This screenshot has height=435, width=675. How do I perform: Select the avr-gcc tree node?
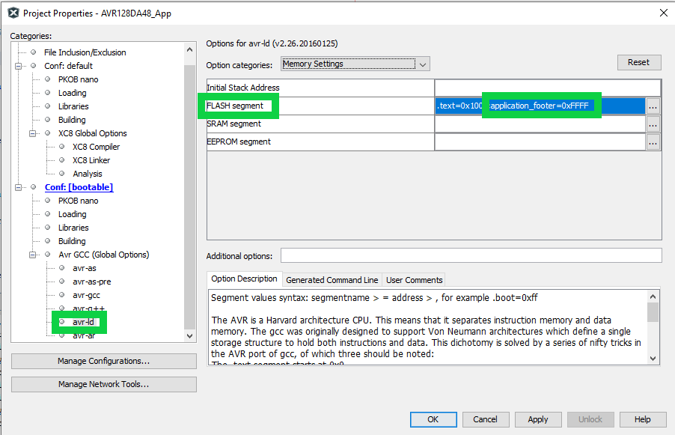click(x=88, y=295)
